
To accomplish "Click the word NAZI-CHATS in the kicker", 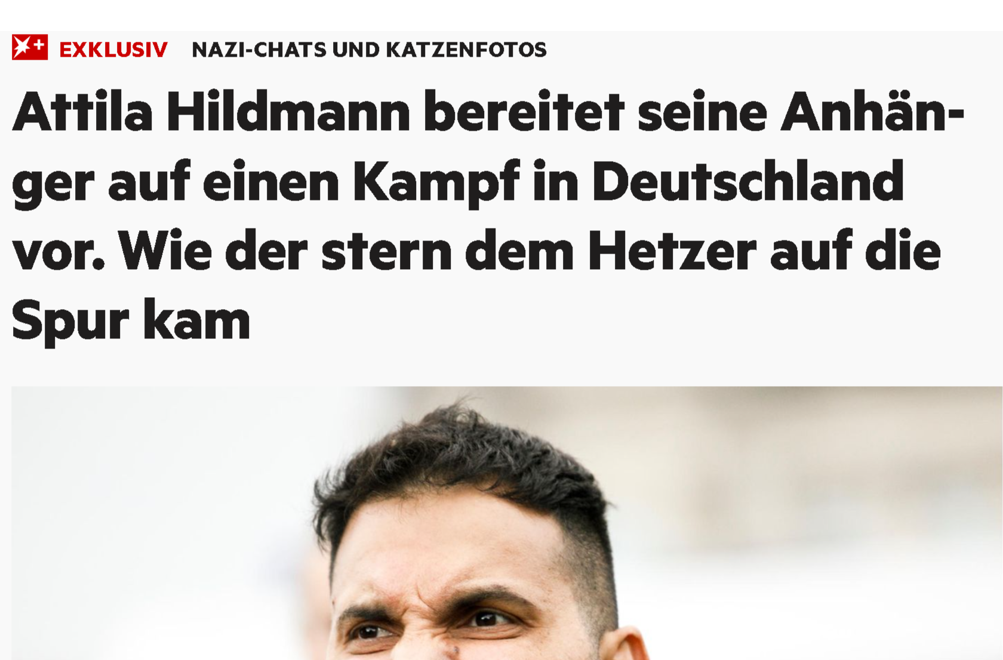I will click(259, 50).
